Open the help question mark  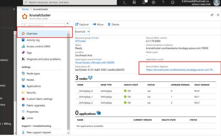pyautogui.click(x=163, y=2)
